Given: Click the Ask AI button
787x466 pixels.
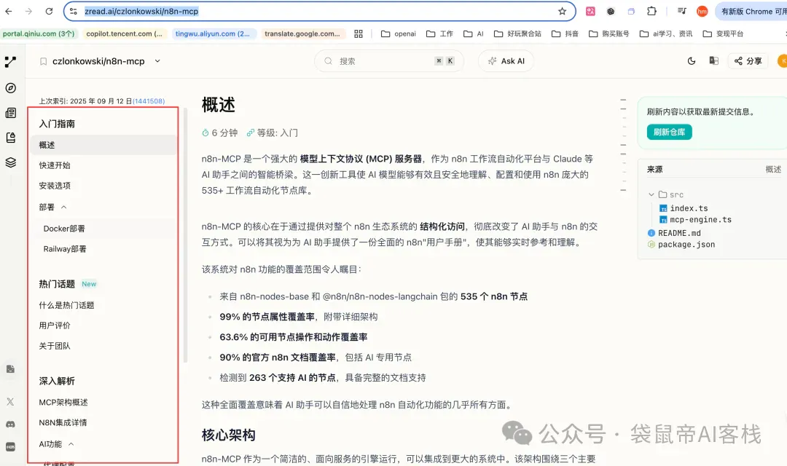Looking at the screenshot, I should click(x=506, y=61).
